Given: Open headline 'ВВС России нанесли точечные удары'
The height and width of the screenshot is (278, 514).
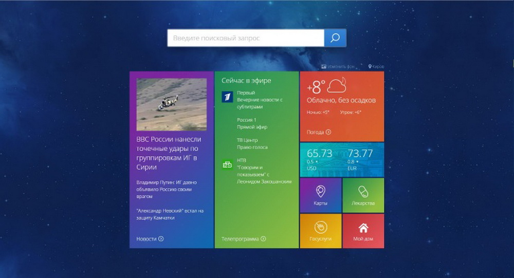Looking at the screenshot, I should click(169, 153).
